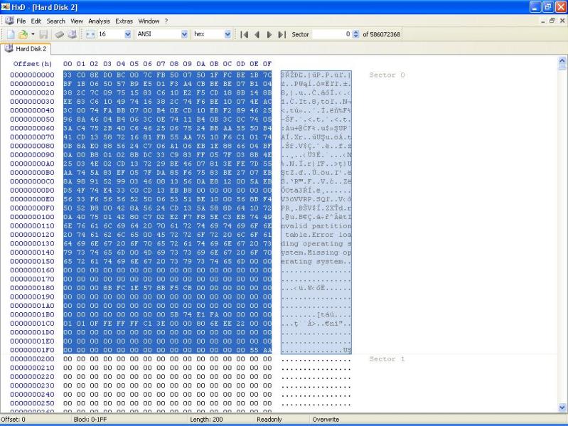The height and width of the screenshot is (426, 568).
Task: Open the hex offset base dropdown
Action: point(227,34)
